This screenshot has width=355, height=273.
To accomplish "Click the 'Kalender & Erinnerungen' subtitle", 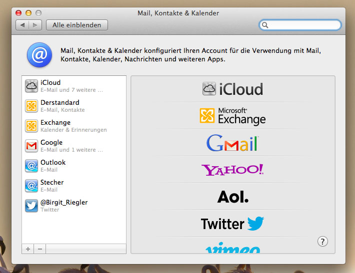I will pyautogui.click(x=73, y=130).
